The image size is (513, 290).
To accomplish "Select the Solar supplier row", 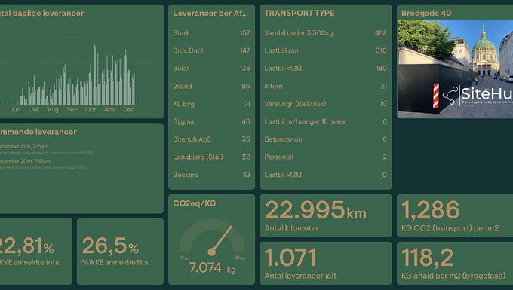I will pos(211,68).
